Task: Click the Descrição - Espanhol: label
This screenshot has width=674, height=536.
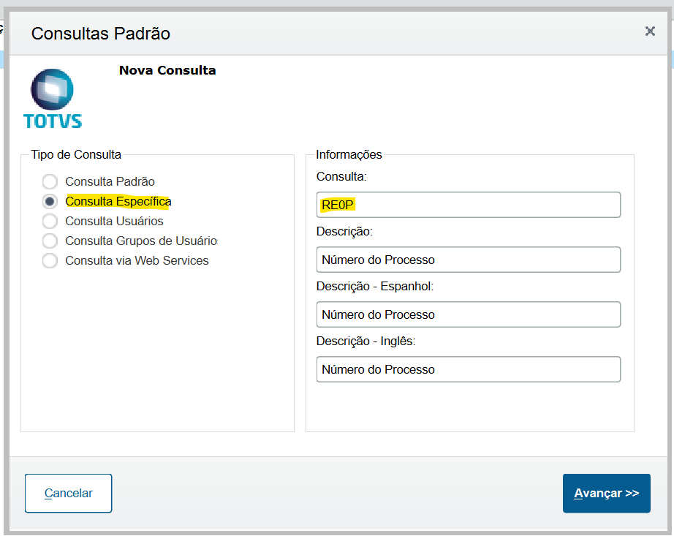Action: tap(375, 286)
